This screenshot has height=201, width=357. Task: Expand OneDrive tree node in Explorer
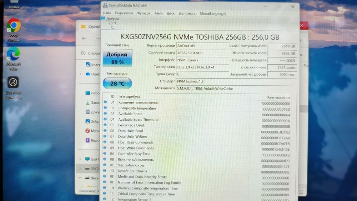(x=80, y=74)
